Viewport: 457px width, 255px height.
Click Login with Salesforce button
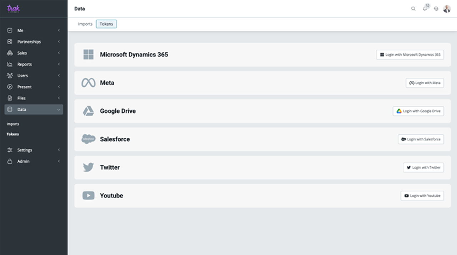421,139
